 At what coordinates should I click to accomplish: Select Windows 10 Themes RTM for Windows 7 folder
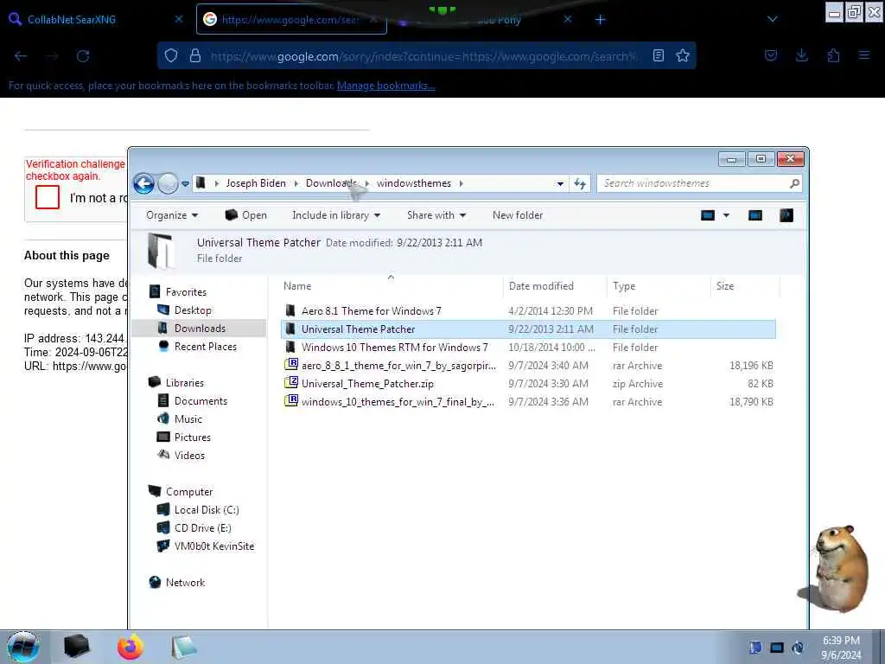[x=528, y=348]
